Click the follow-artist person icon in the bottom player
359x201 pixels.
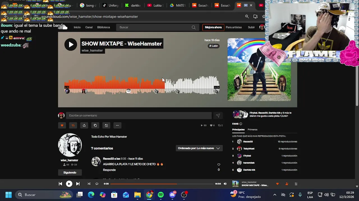tap(287, 184)
